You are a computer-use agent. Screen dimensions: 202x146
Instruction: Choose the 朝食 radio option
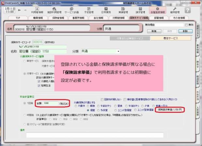(88, 106)
